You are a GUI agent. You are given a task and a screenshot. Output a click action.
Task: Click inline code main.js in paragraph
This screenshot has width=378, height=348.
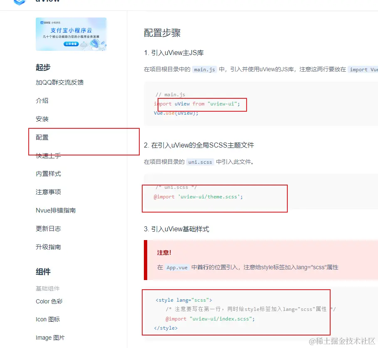click(x=205, y=70)
